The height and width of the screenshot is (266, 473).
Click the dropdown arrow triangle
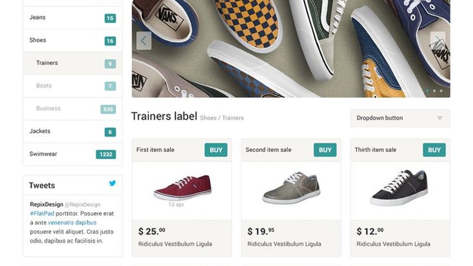coord(440,118)
